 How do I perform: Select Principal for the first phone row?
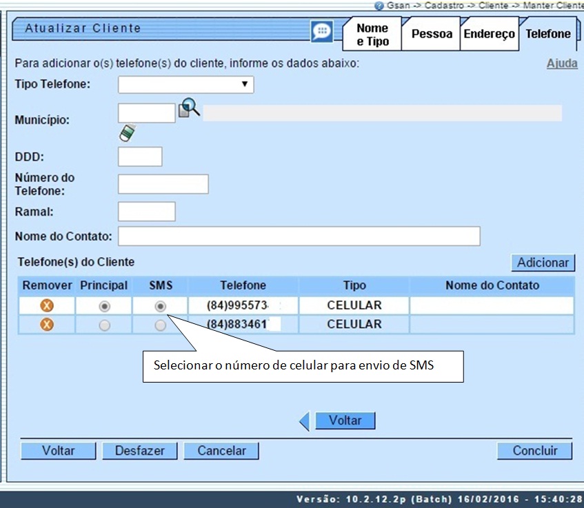click(x=103, y=304)
